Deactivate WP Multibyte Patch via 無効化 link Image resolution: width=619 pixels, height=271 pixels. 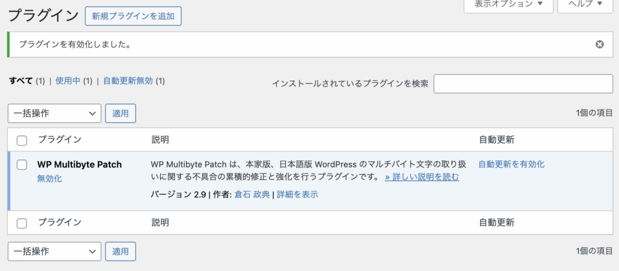click(x=49, y=178)
